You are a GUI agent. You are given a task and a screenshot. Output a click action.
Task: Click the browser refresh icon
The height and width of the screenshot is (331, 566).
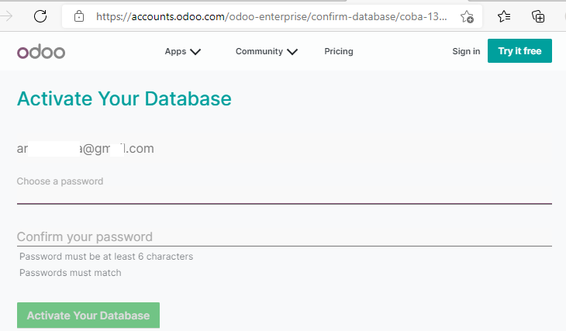coord(40,16)
